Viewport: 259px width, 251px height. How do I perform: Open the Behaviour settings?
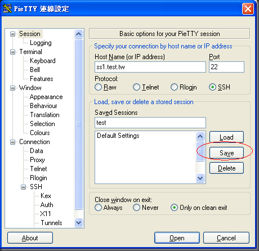[43, 106]
